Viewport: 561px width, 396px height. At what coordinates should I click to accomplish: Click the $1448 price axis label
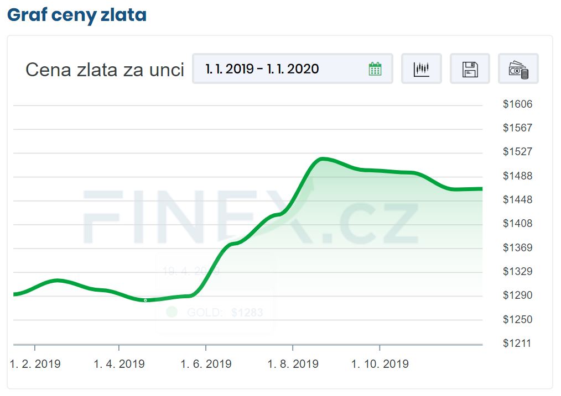coord(517,199)
